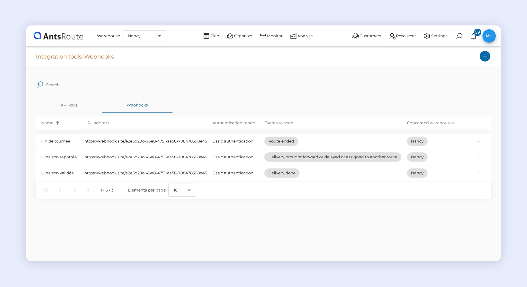This screenshot has width=527, height=287.
Task: Switch to the API keys tab
Action: point(69,105)
